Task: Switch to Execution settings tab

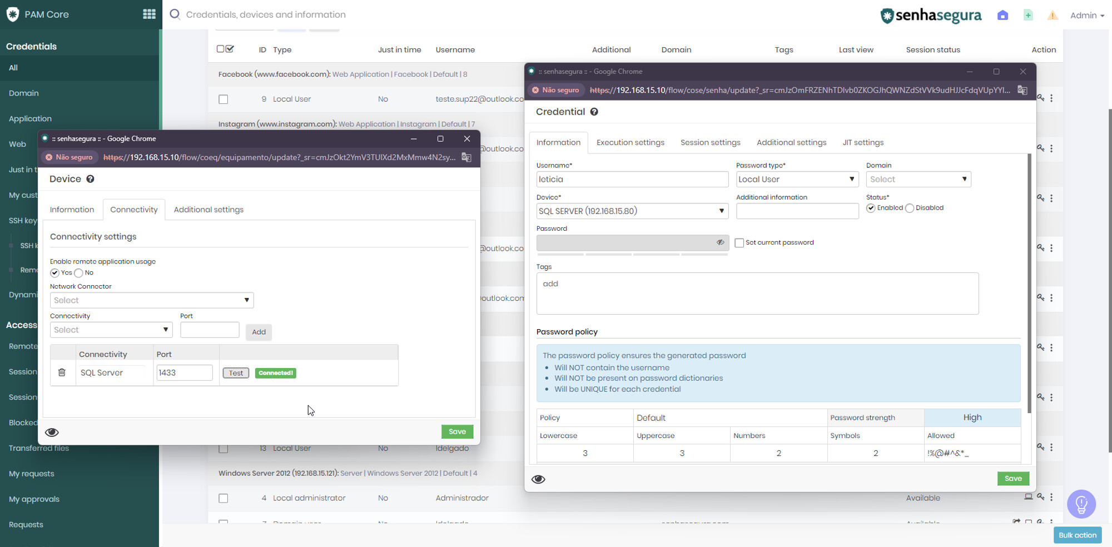Action: (x=630, y=143)
